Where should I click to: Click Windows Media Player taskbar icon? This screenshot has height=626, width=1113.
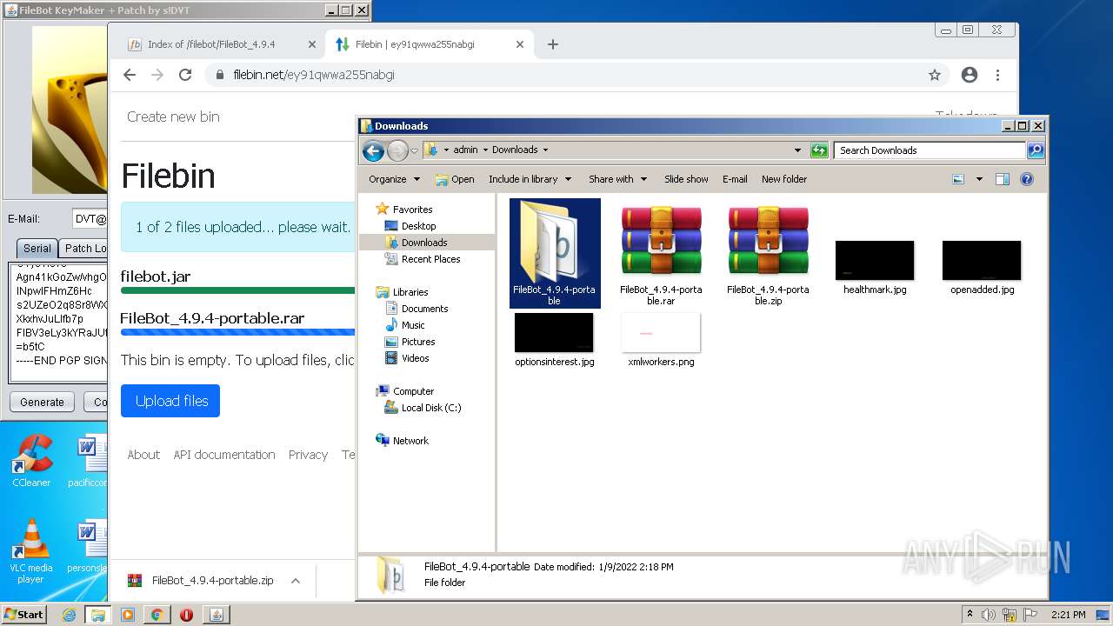pyautogui.click(x=128, y=615)
